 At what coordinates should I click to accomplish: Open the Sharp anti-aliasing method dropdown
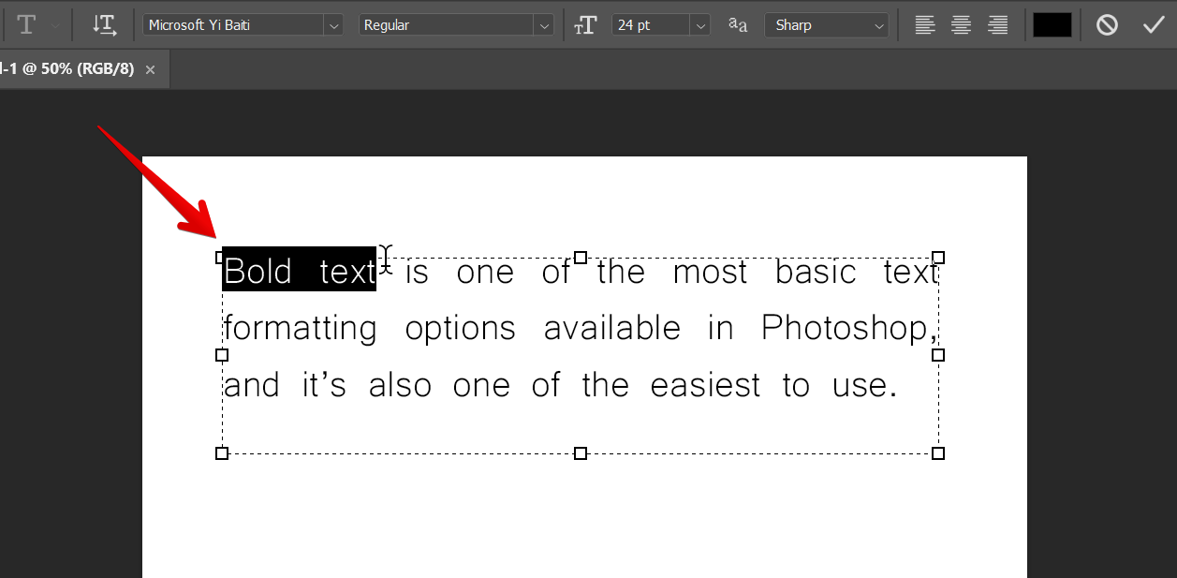(877, 24)
